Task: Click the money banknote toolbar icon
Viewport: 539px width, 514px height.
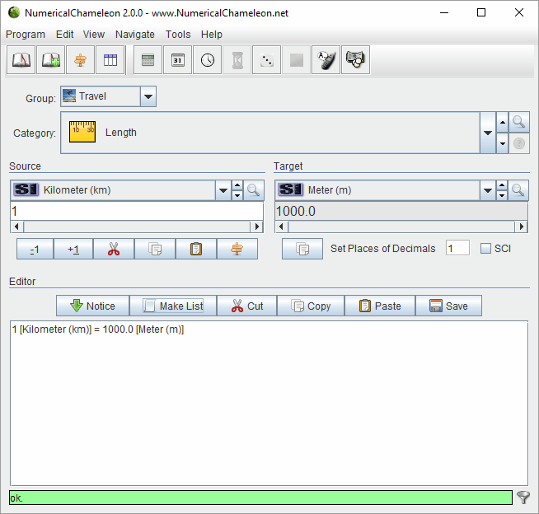Action: (x=356, y=60)
